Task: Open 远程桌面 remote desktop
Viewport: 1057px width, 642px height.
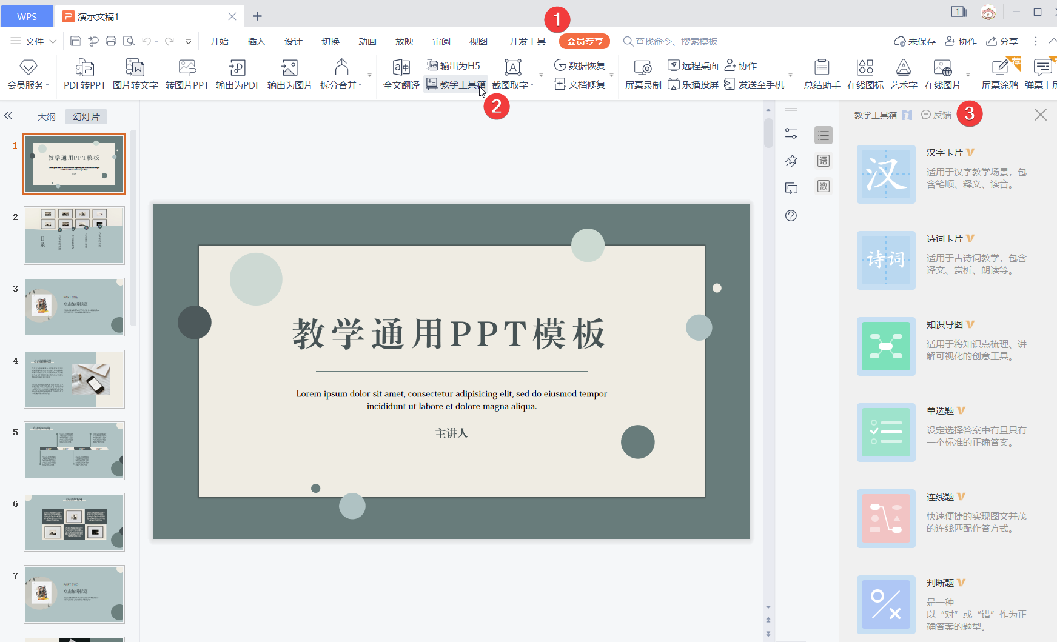Action: 693,65
